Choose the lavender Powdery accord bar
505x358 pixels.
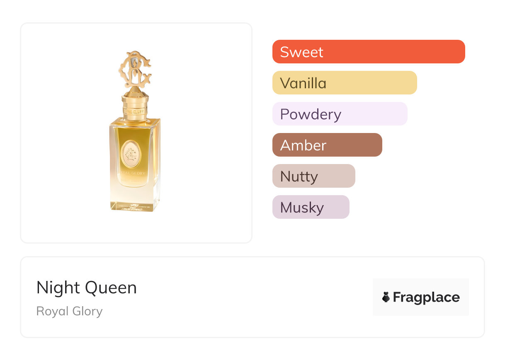tap(340, 114)
